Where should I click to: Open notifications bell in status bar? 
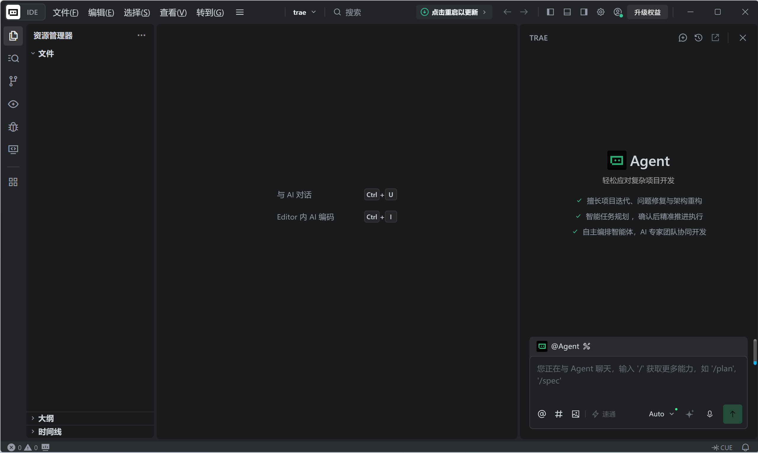746,447
